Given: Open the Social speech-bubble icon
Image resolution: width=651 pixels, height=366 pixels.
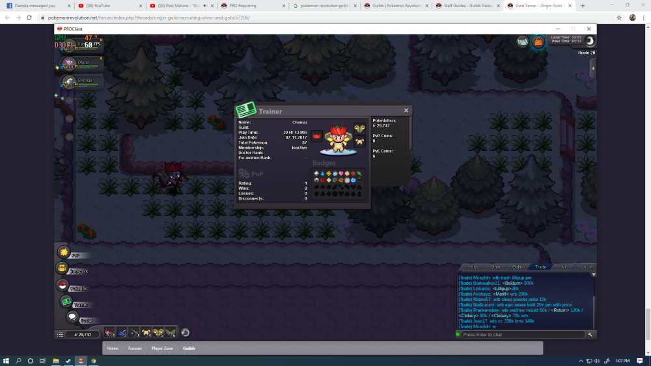Looking at the screenshot, I should (72, 317).
